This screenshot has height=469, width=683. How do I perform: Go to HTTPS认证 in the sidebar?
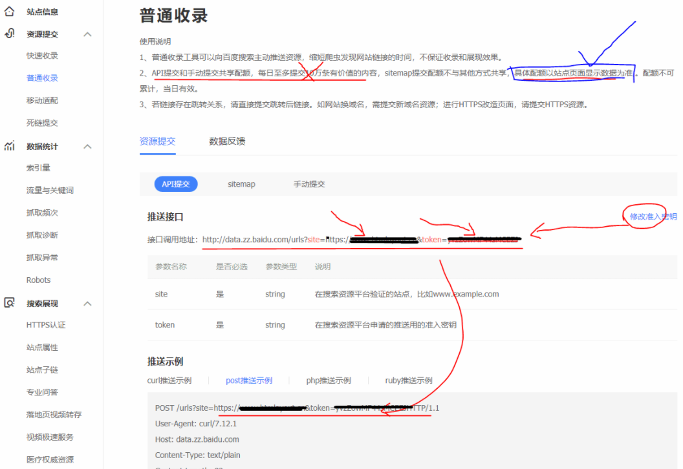[46, 326]
